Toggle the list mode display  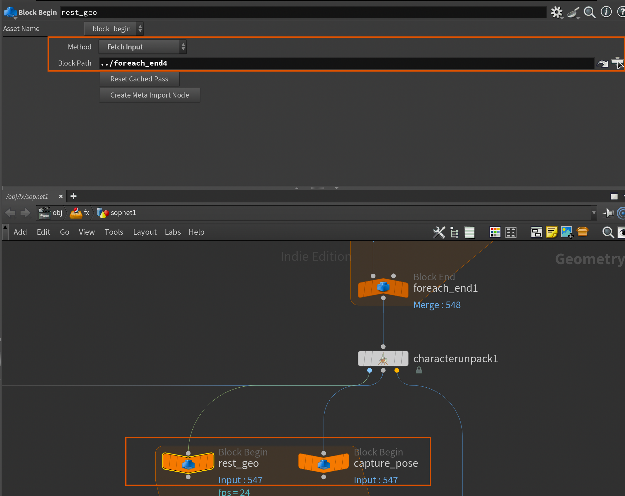coord(469,232)
